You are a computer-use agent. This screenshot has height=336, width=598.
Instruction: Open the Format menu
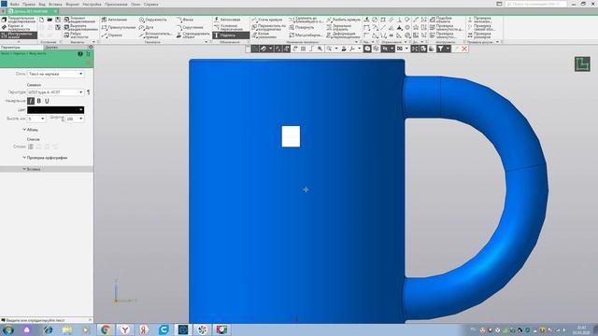pyautogui.click(x=72, y=4)
